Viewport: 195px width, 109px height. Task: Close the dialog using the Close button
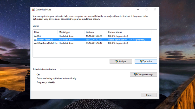point(149,95)
